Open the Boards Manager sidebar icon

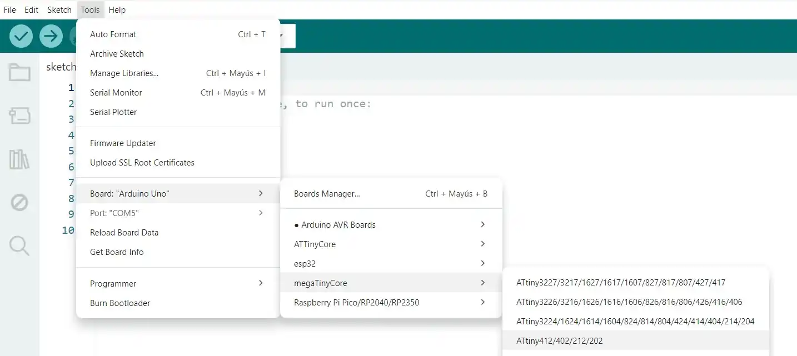[x=19, y=116]
